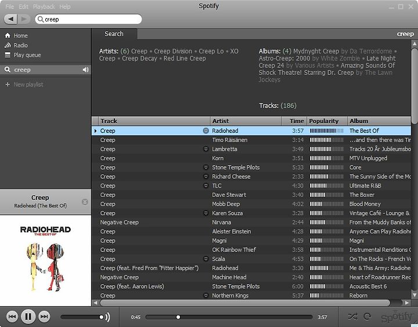This screenshot has height=327, width=418.
Task: Open the Edit menu
Action: [23, 6]
